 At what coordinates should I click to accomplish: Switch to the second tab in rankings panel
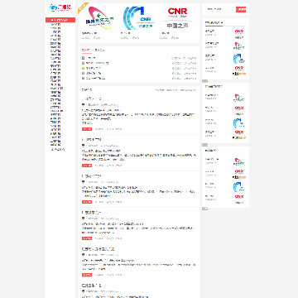tap(99, 50)
